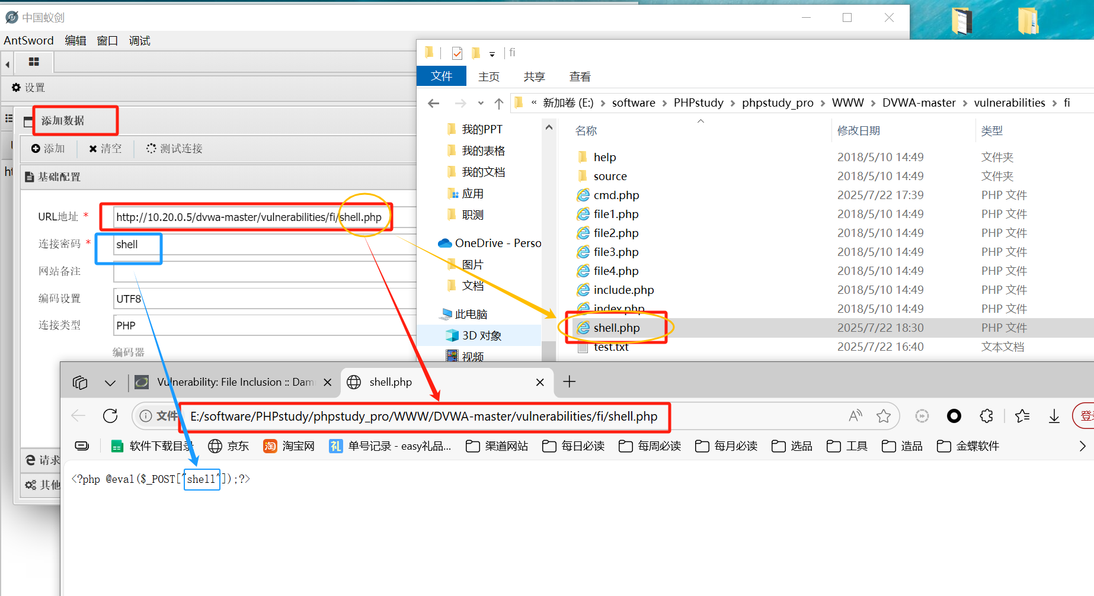
Task: Open 每日必读 bookmark folder
Action: (573, 446)
